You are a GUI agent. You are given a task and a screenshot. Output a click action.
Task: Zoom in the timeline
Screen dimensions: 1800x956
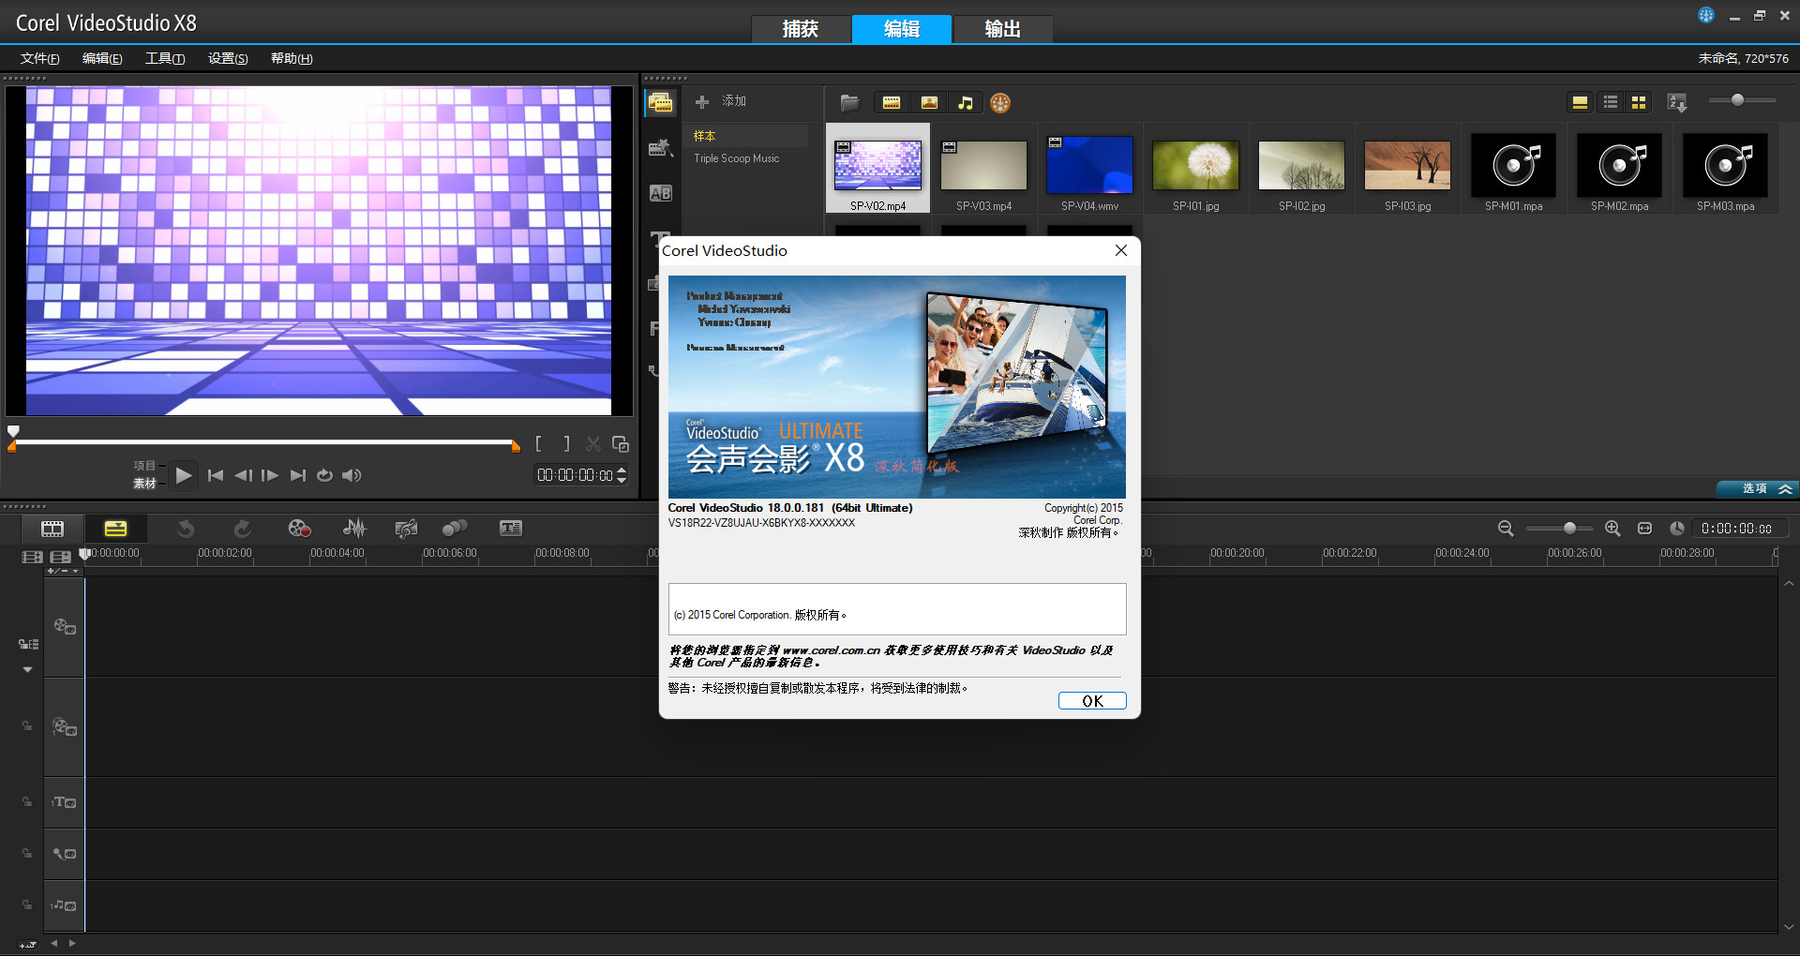click(1612, 529)
